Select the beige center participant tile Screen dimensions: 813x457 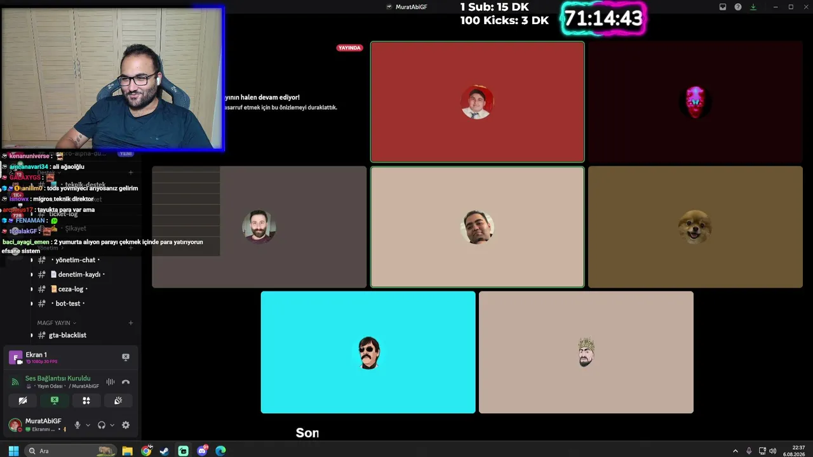(x=477, y=227)
